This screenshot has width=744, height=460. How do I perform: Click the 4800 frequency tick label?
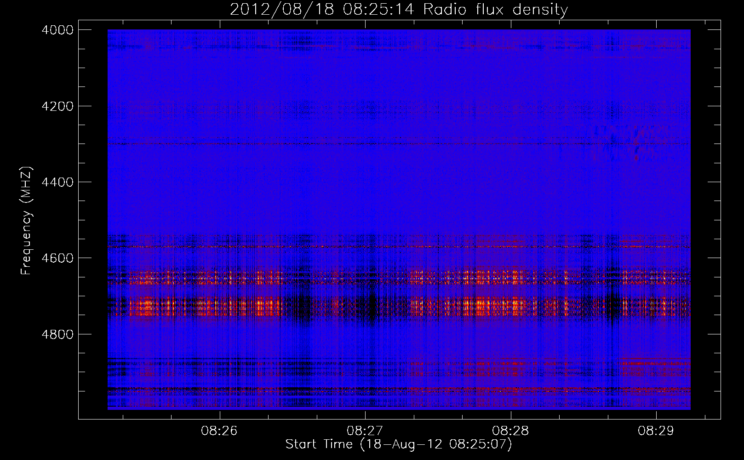click(x=57, y=334)
